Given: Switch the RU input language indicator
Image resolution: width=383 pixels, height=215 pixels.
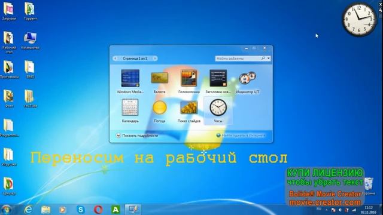Looking at the screenshot, I should 319,209.
